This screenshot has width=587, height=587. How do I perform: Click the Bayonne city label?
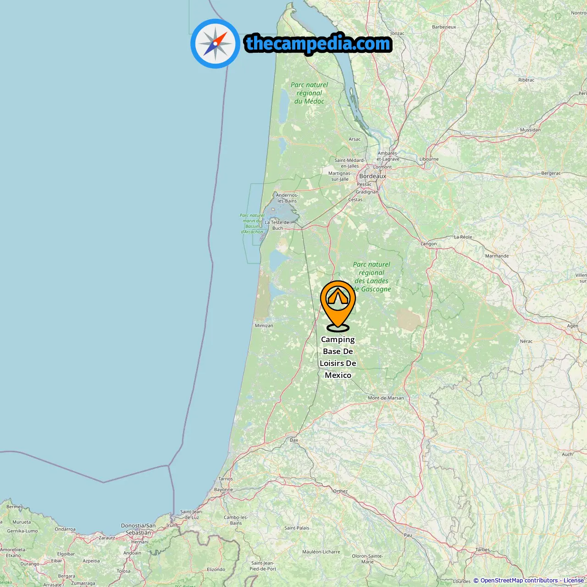(223, 489)
